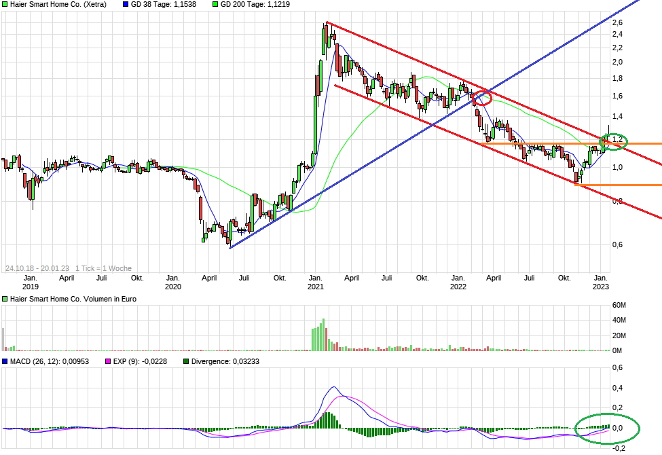This screenshot has height=455, width=662.
Task: Click the green swatch beside GD 200 Tage
Action: click(215, 4)
